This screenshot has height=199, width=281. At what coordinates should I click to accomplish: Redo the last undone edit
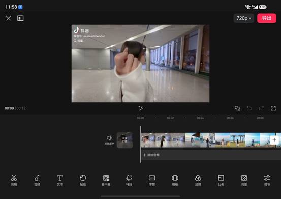coord(261,108)
